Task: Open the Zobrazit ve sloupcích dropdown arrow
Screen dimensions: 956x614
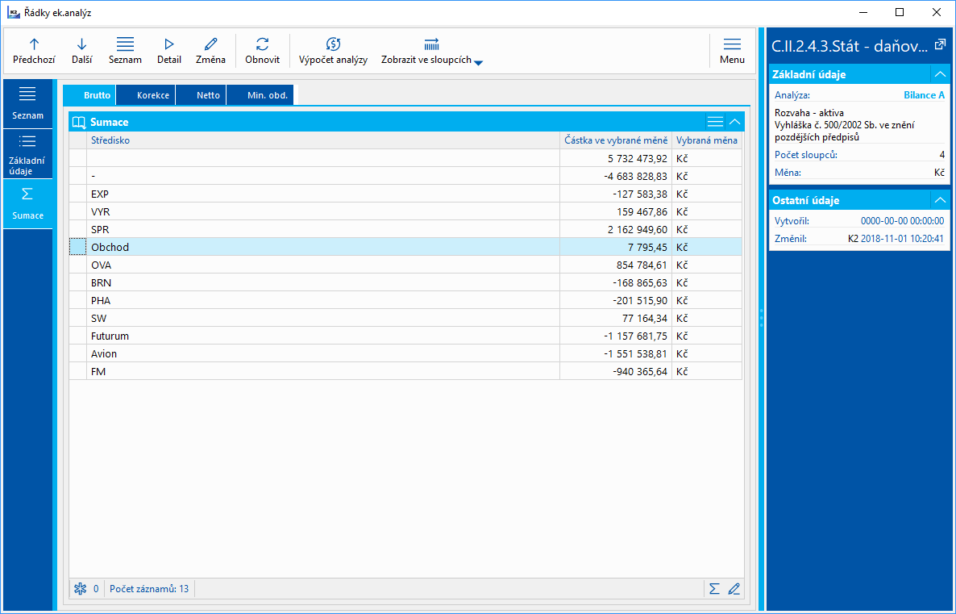Action: click(479, 62)
